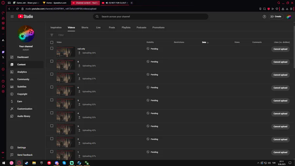Viewport: 295px width, 166px height.
Task: Select the checkbox for video 7
Action: click(52, 74)
